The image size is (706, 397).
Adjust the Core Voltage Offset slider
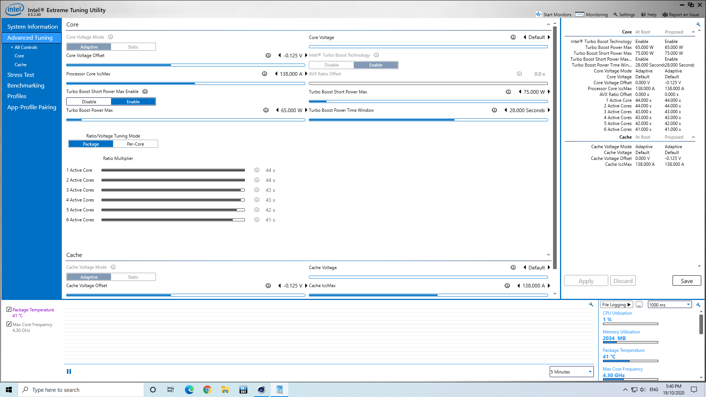click(x=185, y=65)
